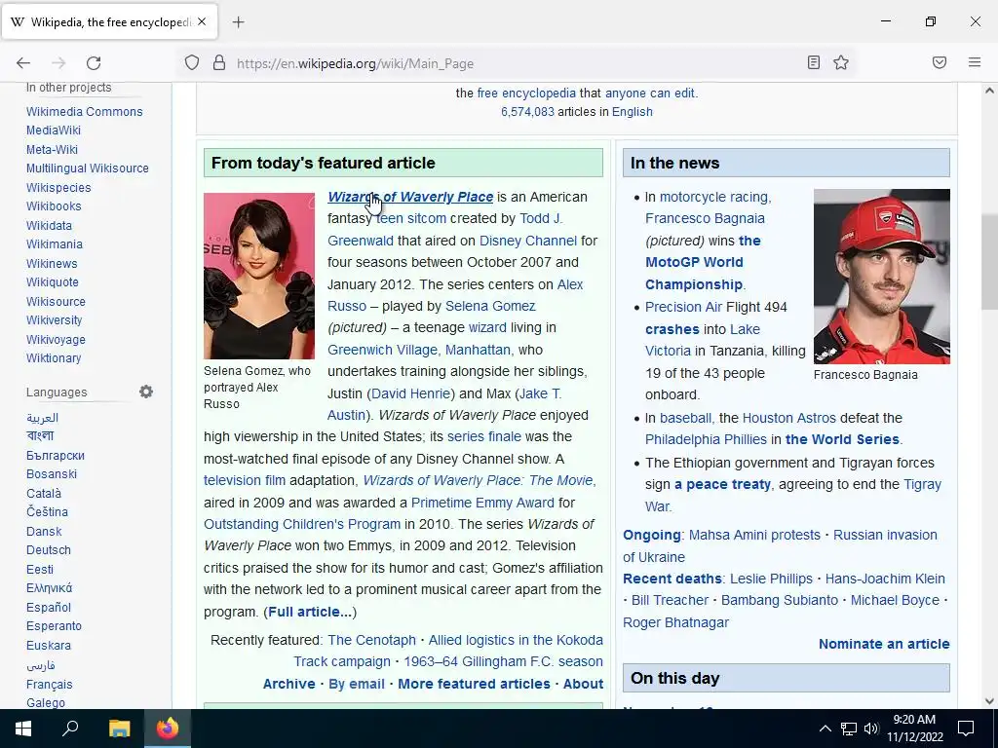
Task: Select the Wikipedia browser tab
Action: point(109,22)
